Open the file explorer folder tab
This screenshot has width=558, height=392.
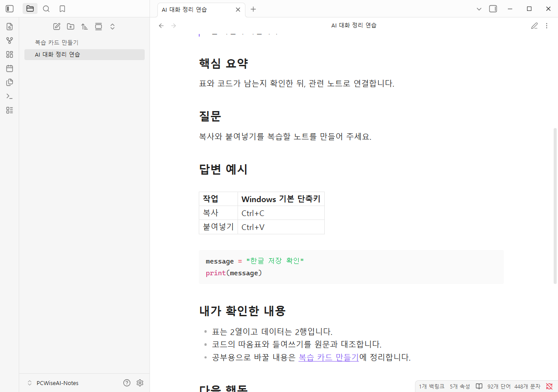point(30,9)
